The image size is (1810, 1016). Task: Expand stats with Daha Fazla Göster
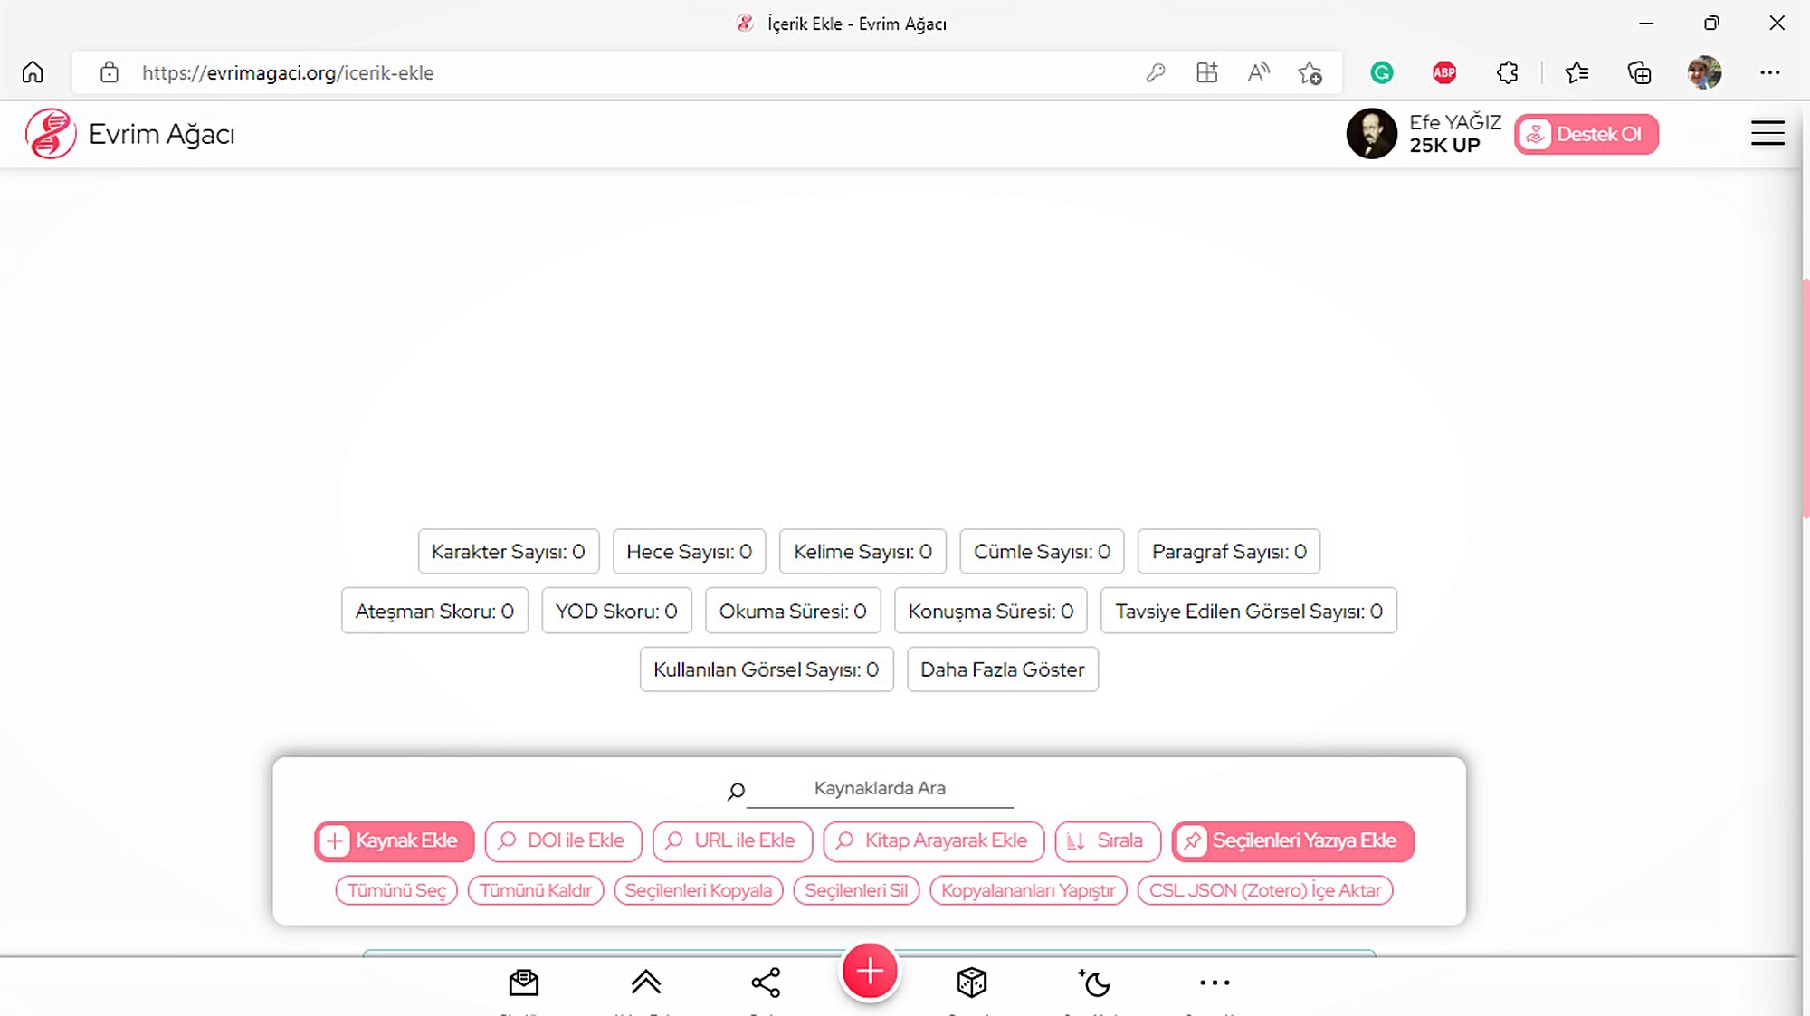coord(1002,669)
